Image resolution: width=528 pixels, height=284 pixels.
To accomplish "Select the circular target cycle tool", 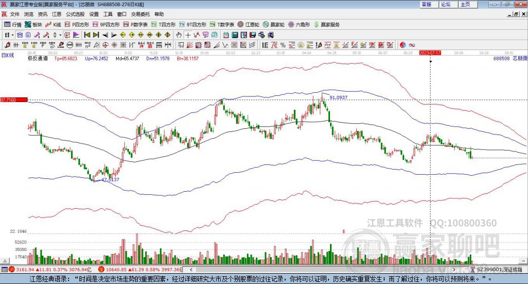I will coord(105,45).
